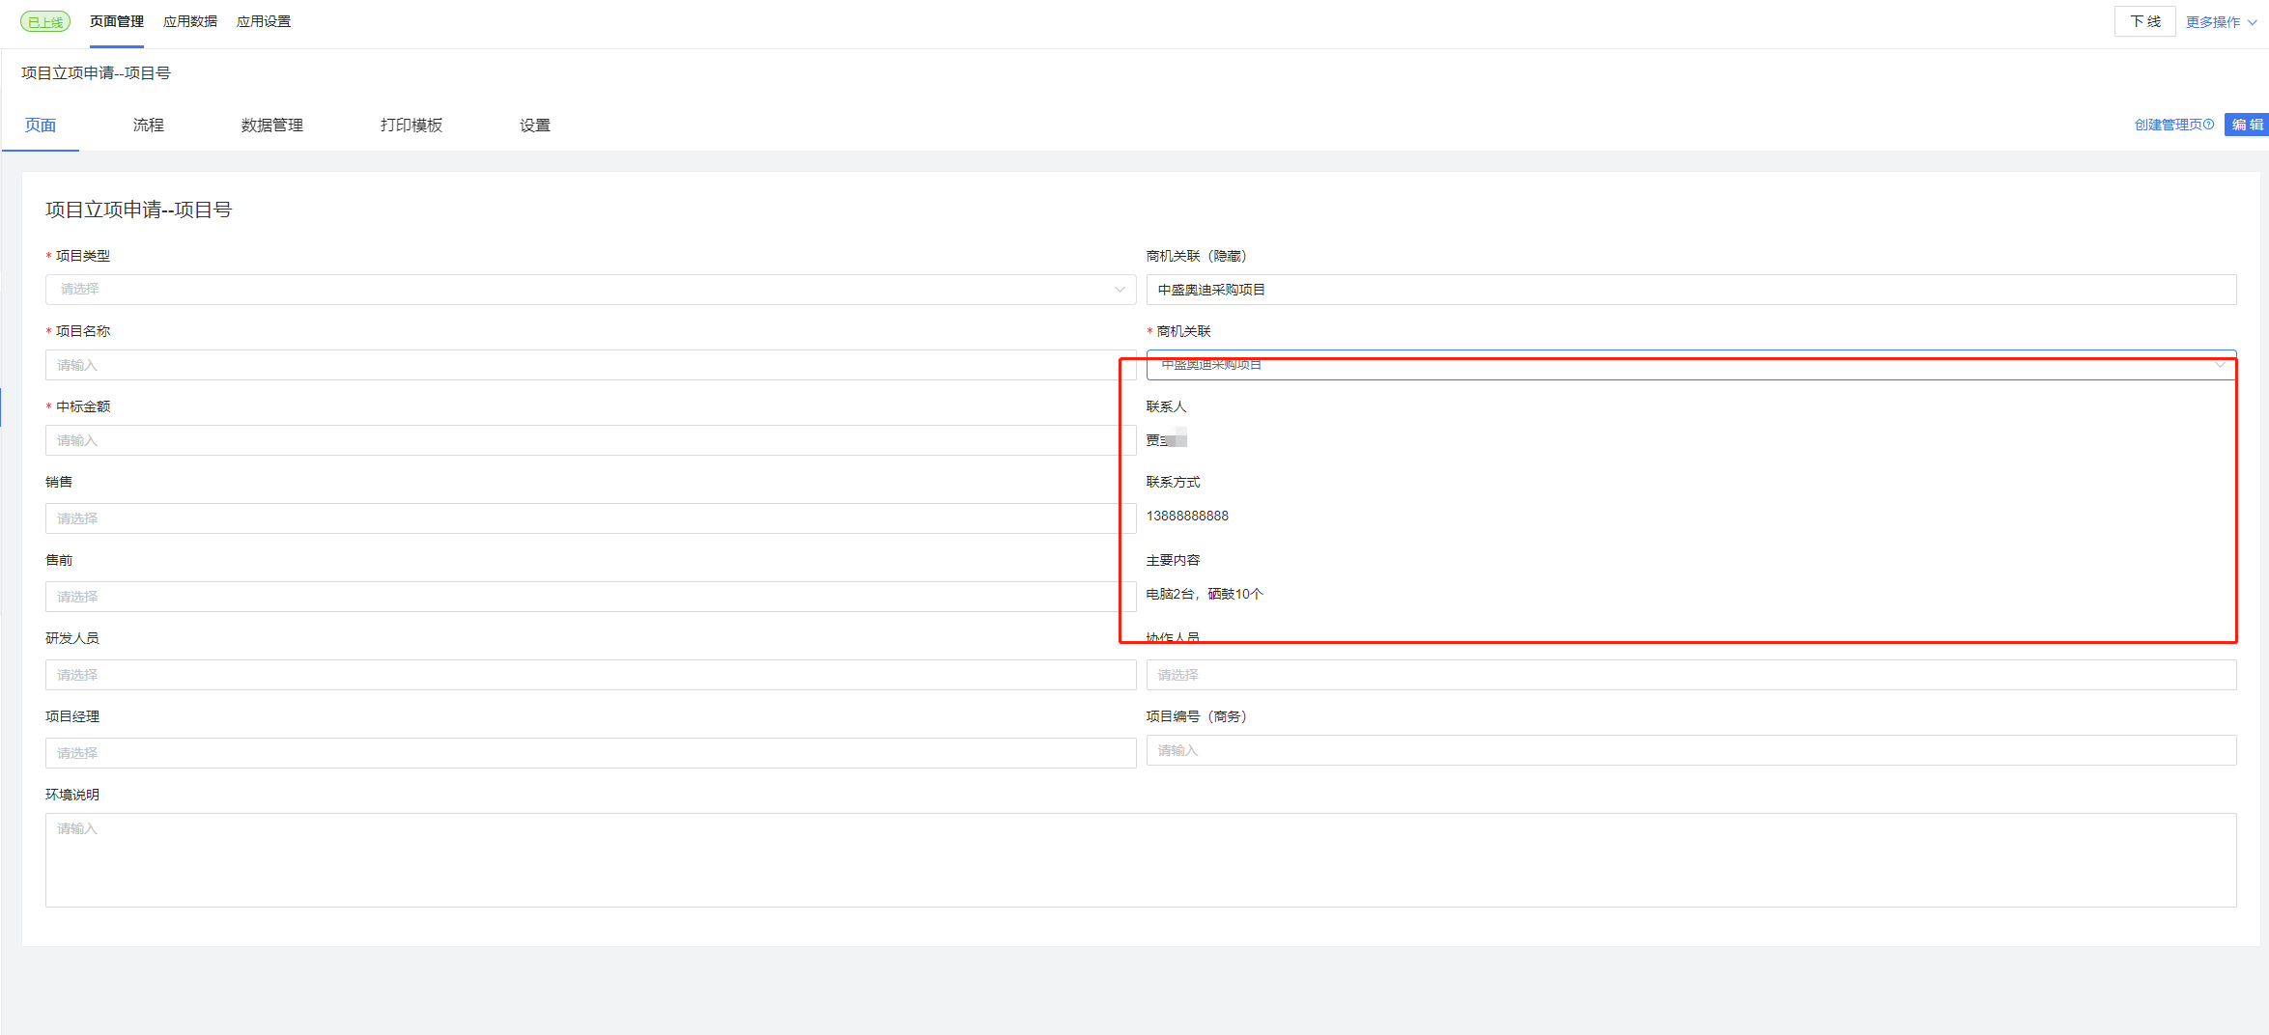The height and width of the screenshot is (1035, 2269).
Task: Switch to 页面管理 in top menu
Action: tap(117, 21)
